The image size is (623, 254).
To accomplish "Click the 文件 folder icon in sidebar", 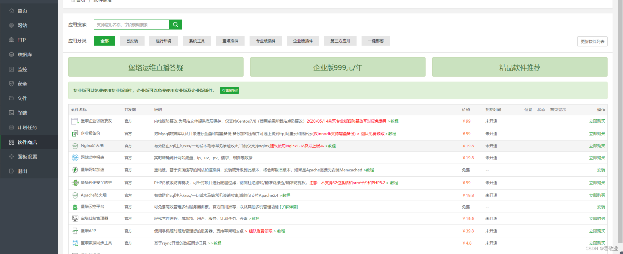I will pyautogui.click(x=12, y=98).
